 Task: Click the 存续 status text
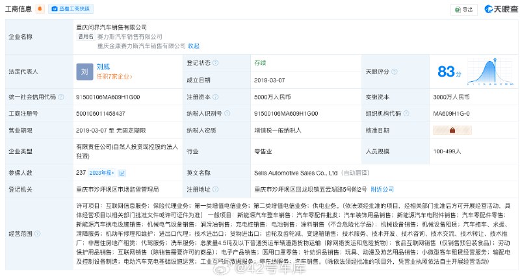(x=260, y=62)
